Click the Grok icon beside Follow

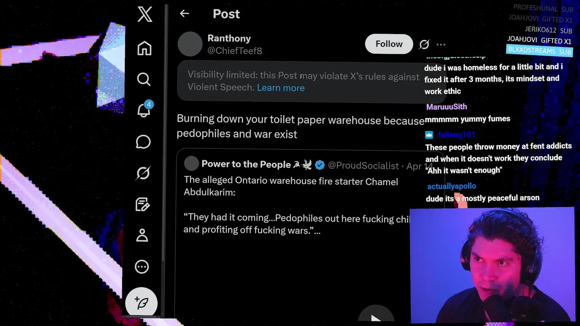point(424,44)
